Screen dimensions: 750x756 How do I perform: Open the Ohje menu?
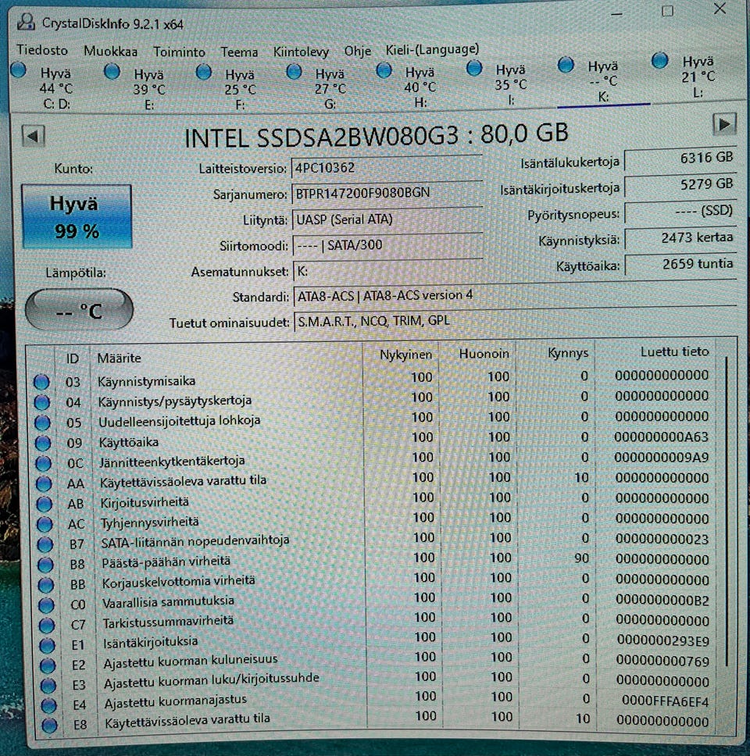(357, 51)
